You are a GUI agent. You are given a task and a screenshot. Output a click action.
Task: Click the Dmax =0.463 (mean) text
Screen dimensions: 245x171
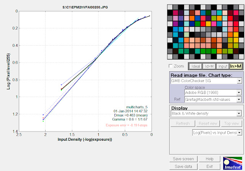pyautogui.click(x=131, y=115)
